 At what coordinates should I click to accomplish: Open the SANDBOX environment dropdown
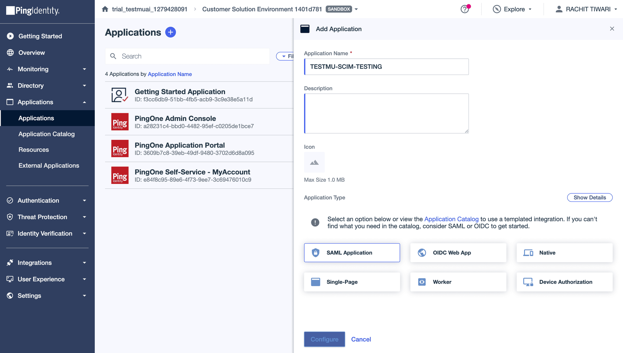click(356, 9)
